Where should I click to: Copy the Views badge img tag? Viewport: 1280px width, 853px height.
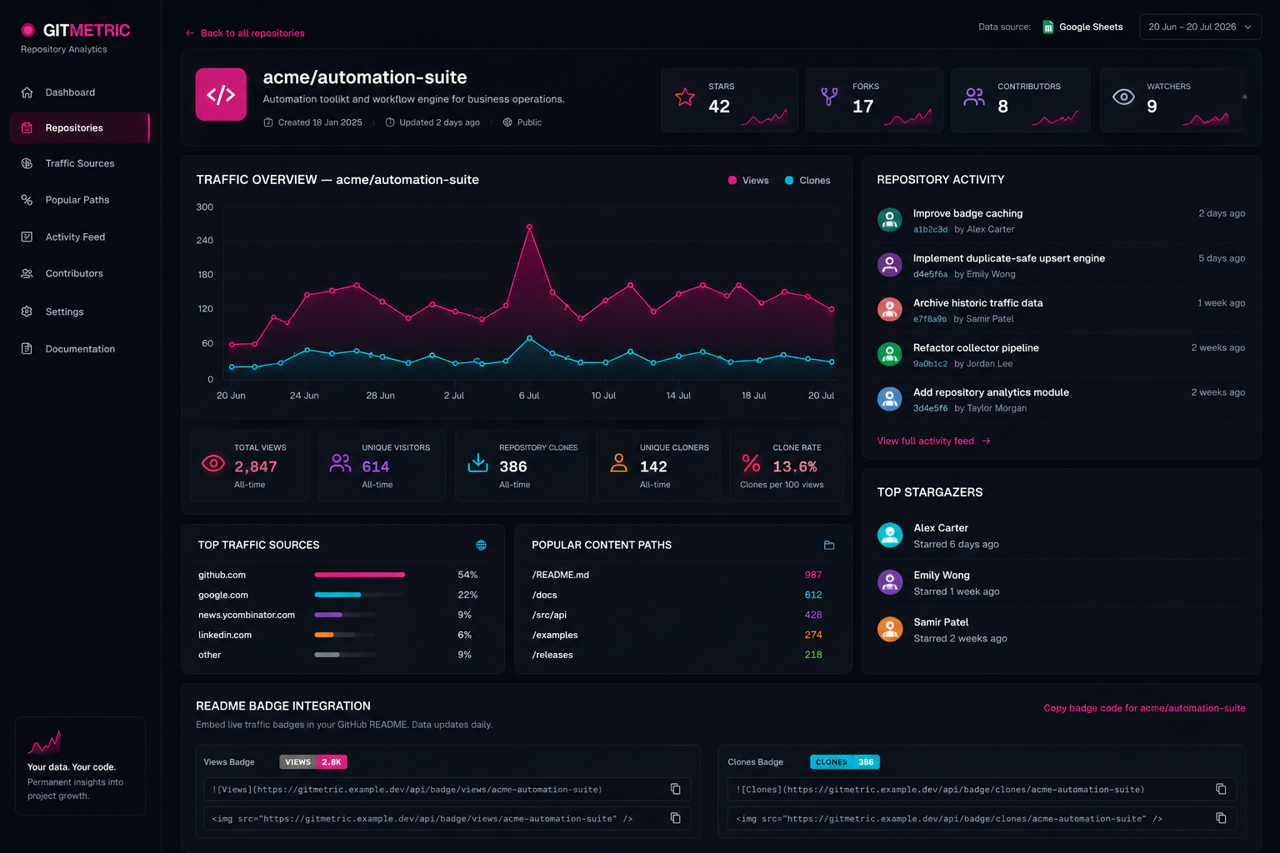tap(676, 818)
